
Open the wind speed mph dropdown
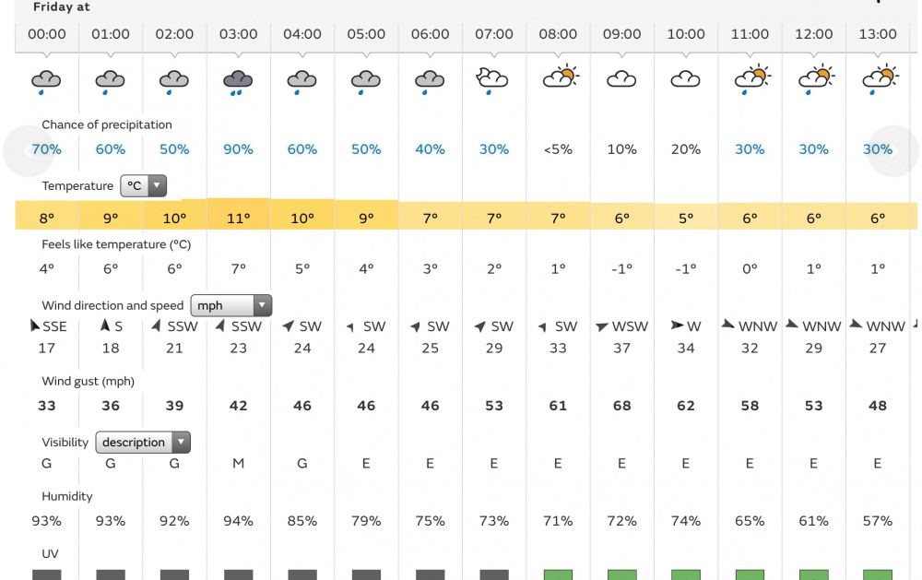coord(230,305)
